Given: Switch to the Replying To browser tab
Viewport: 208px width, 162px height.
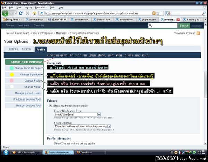Looking at the screenshot, I should click(x=193, y=20).
